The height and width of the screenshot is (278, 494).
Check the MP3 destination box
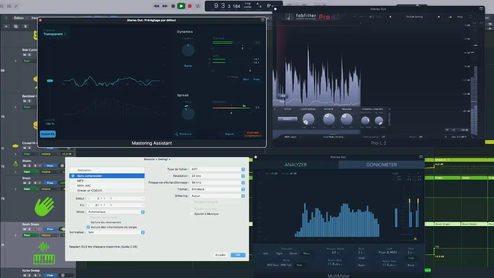click(x=73, y=181)
